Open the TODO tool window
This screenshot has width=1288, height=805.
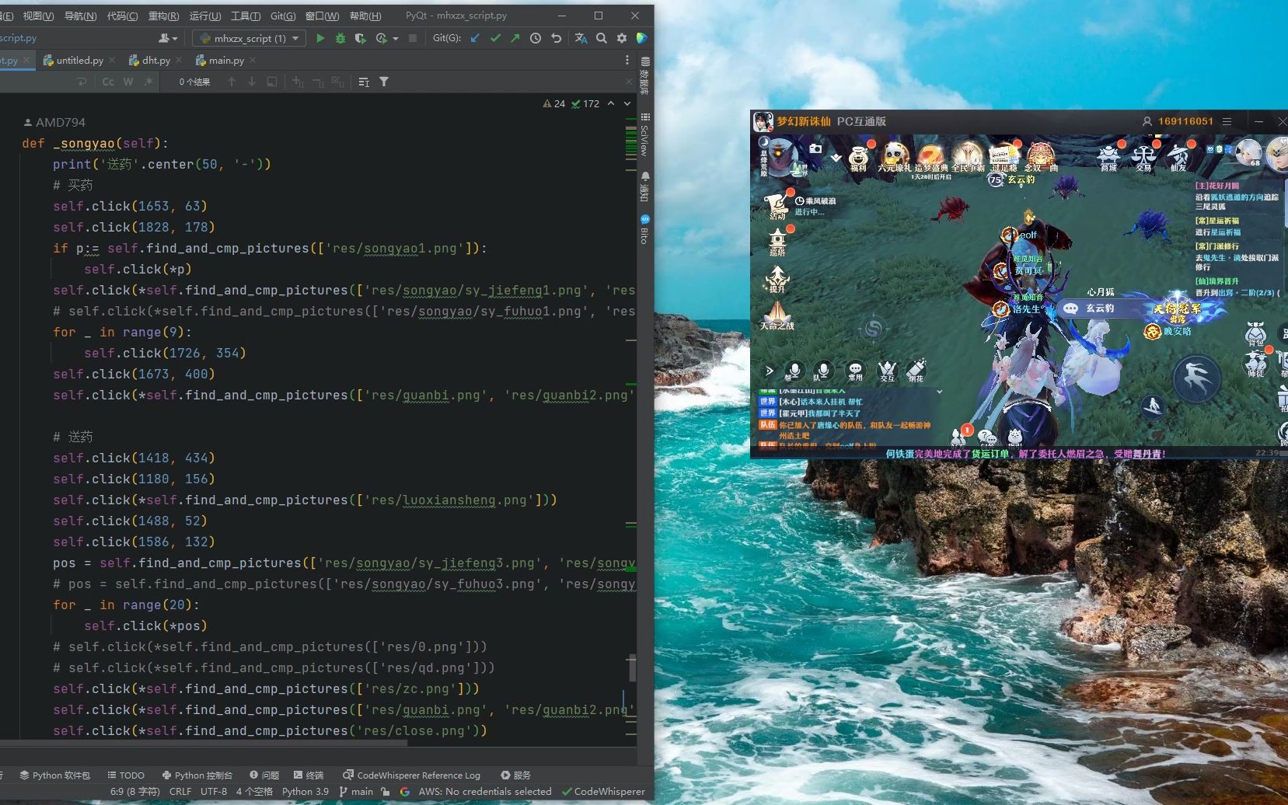click(x=126, y=775)
